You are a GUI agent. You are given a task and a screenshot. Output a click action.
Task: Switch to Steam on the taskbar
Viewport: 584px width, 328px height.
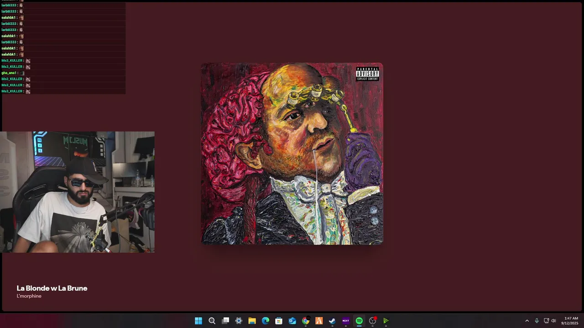click(x=332, y=321)
